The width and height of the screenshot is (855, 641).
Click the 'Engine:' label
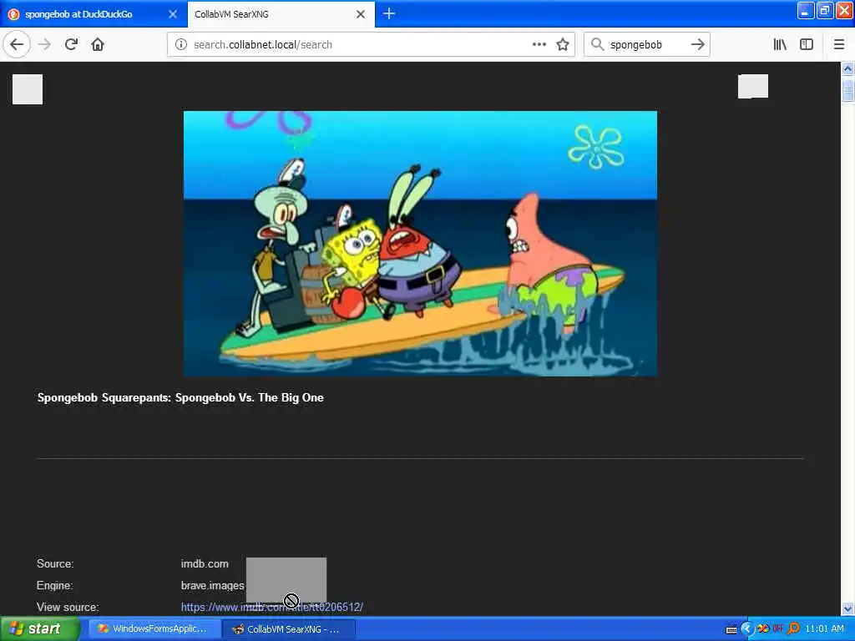tap(54, 585)
